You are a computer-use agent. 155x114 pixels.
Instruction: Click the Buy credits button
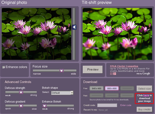[x=144, y=109]
